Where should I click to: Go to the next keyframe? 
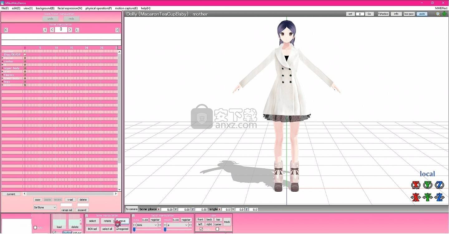click(77, 30)
